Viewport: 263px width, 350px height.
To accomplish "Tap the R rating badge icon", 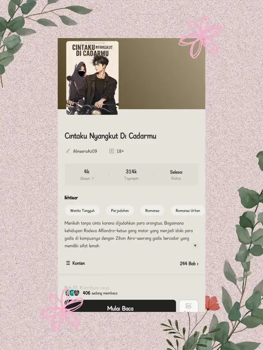I will [112, 151].
